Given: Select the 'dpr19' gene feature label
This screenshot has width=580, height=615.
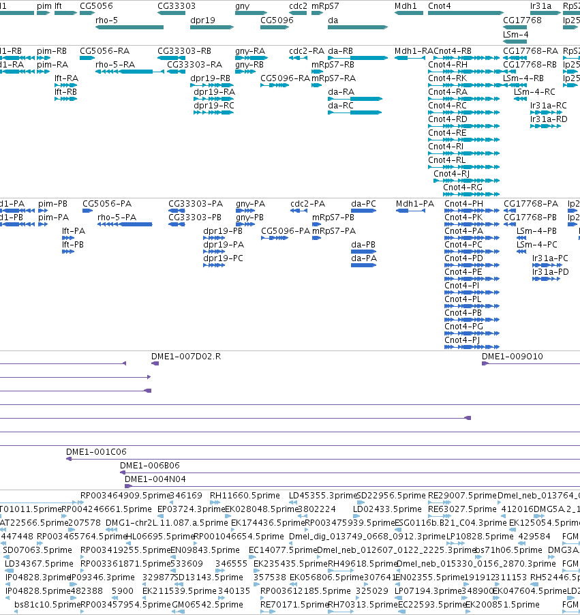Looking at the screenshot, I should coord(202,20).
